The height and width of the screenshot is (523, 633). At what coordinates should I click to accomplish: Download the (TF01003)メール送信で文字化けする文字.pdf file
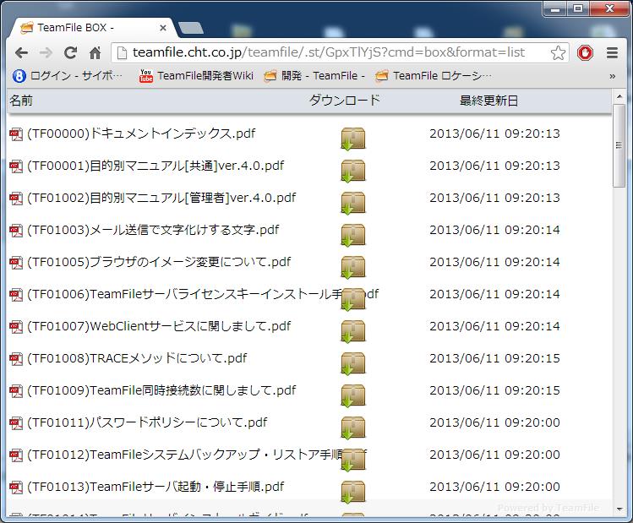(352, 236)
